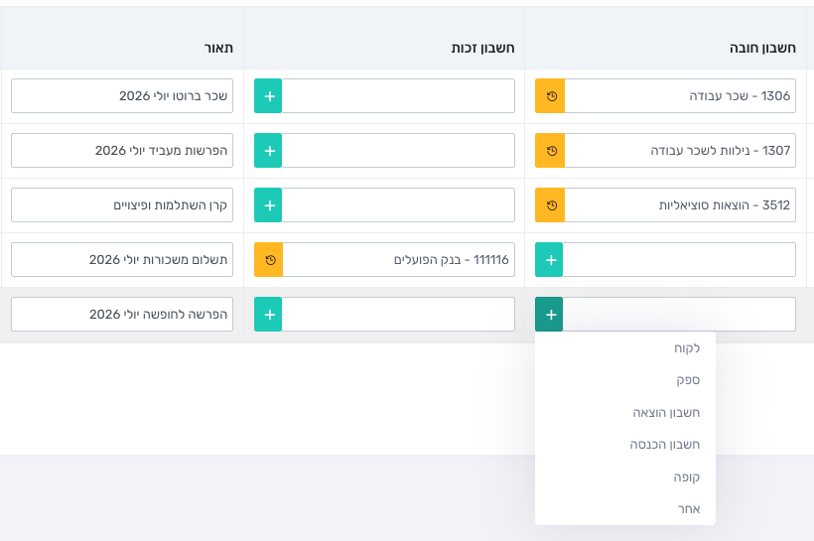Click debit field 3512 - הוצאות סוציאליות

click(x=680, y=205)
